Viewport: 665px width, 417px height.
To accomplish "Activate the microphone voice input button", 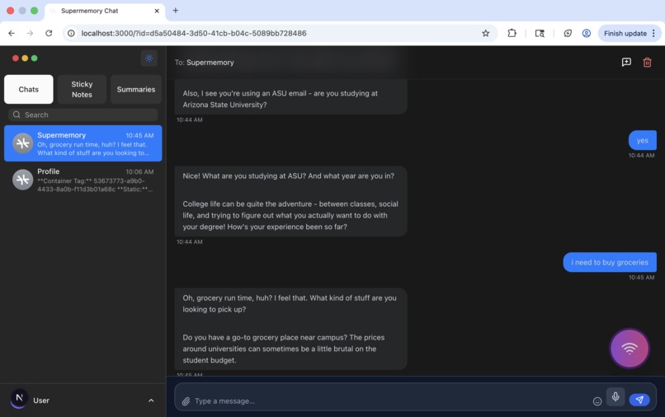I will coord(615,396).
